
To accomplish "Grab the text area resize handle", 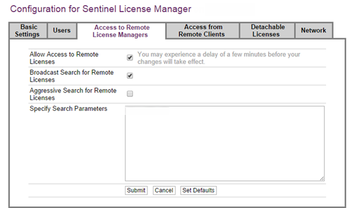I will tap(322, 179).
